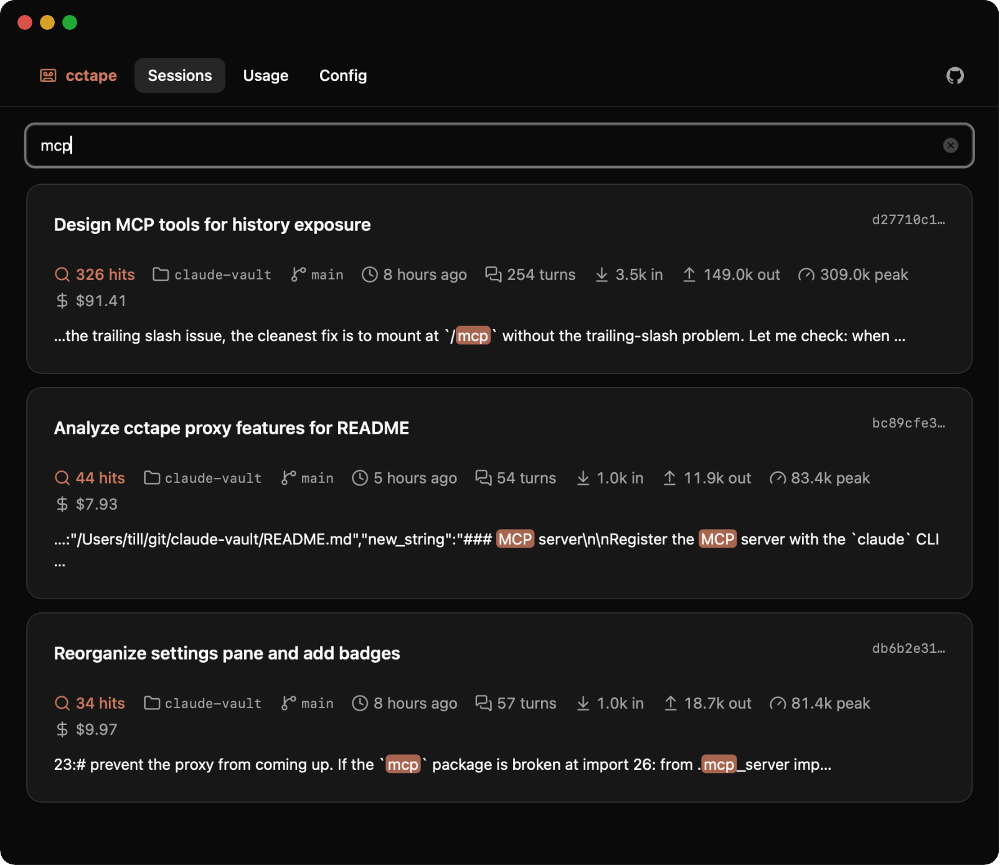Image resolution: width=1000 pixels, height=865 pixels.
Task: Click the dollar icon beside $7.93
Action: tap(62, 505)
